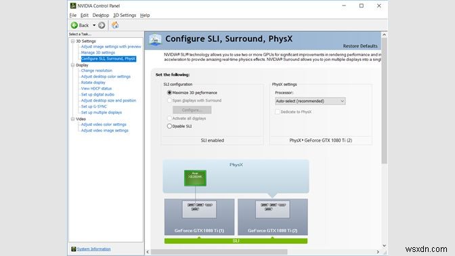
Task: Select the GeForce GTX 1080 Ti (1) card
Action: [199, 217]
